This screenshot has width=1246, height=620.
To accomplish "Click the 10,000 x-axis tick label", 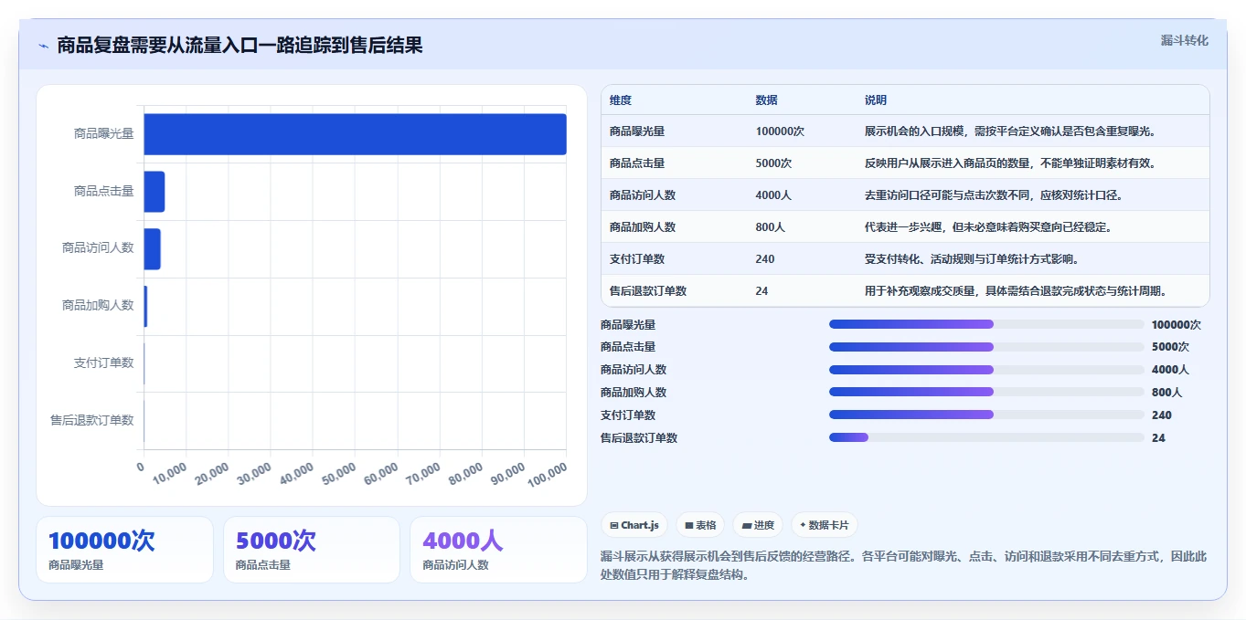I will point(170,472).
